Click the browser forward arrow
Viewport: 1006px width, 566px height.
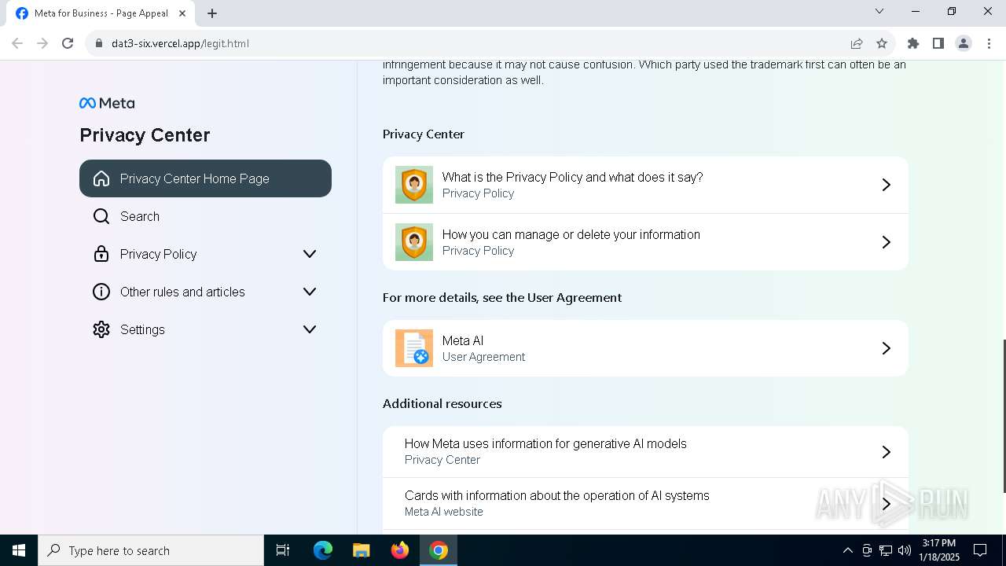(x=42, y=43)
